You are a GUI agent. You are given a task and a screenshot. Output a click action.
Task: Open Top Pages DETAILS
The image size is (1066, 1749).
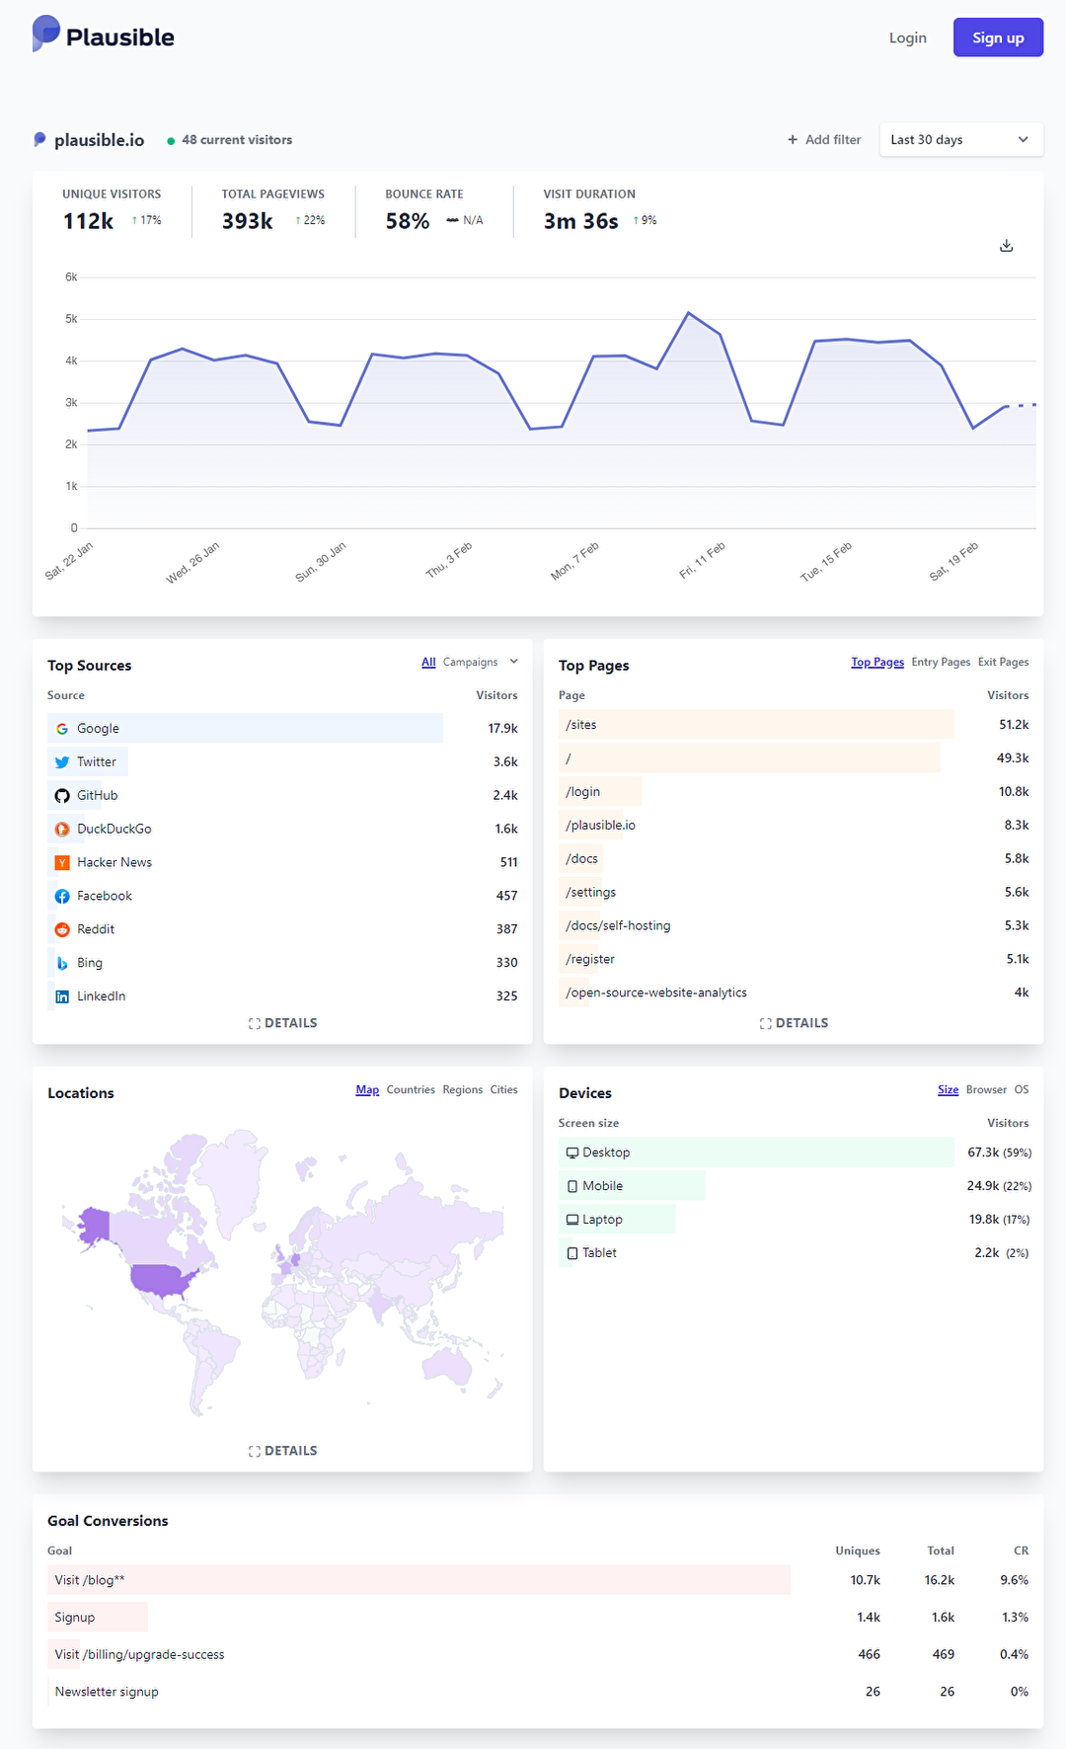coord(795,1024)
